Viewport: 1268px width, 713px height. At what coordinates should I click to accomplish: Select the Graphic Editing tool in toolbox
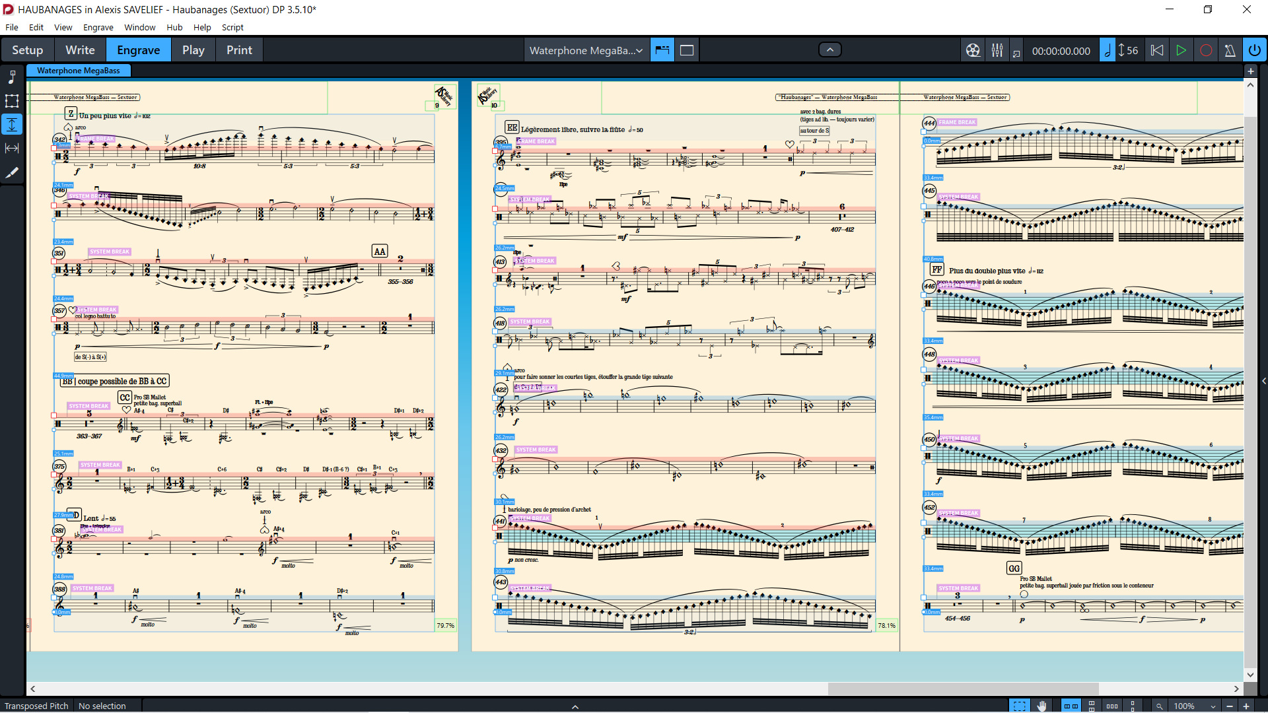(12, 77)
